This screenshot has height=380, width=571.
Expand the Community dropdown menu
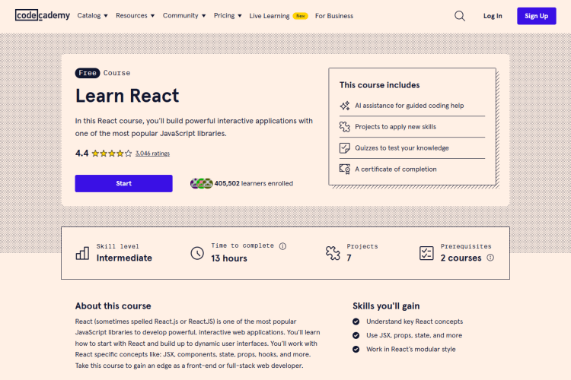184,16
